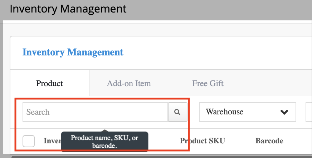Focus the Search input field
The width and height of the screenshot is (312, 158).
[x=95, y=112]
